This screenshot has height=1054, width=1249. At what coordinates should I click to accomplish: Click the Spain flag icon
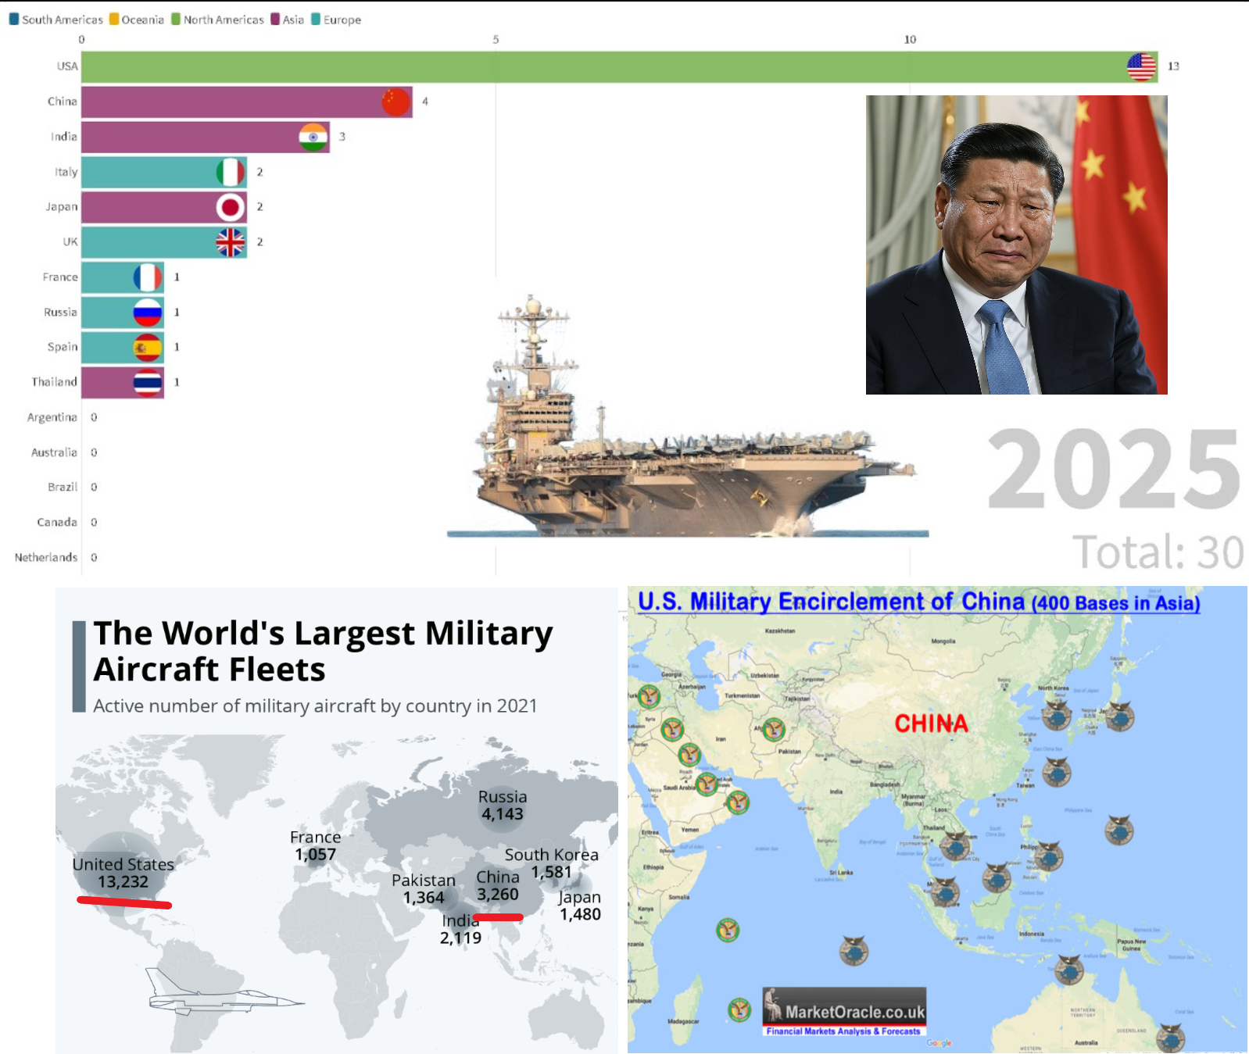click(x=148, y=347)
